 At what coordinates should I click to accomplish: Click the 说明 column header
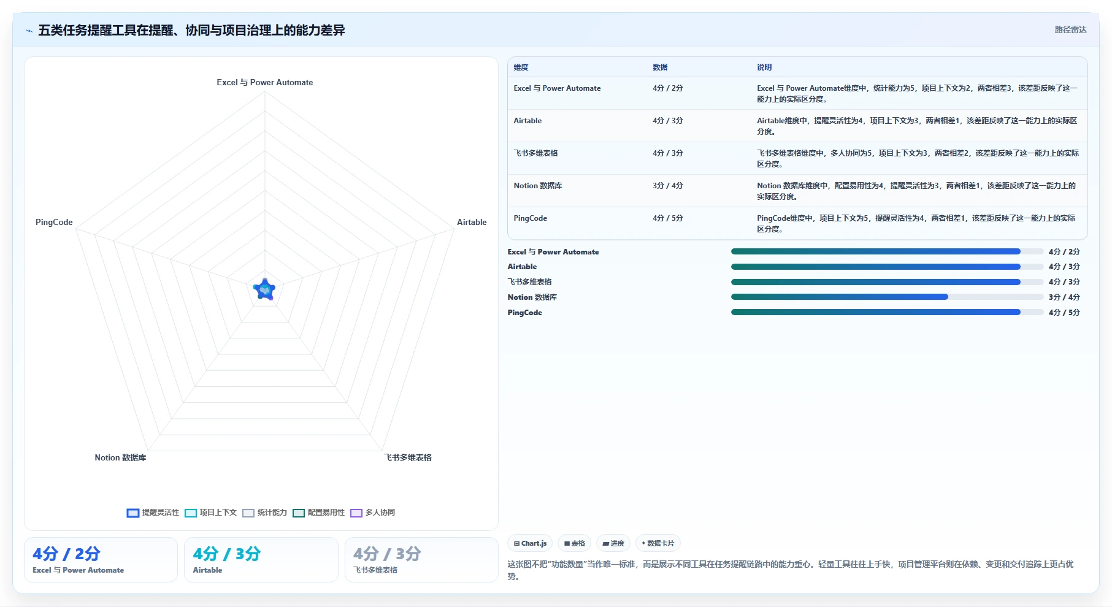pos(764,67)
